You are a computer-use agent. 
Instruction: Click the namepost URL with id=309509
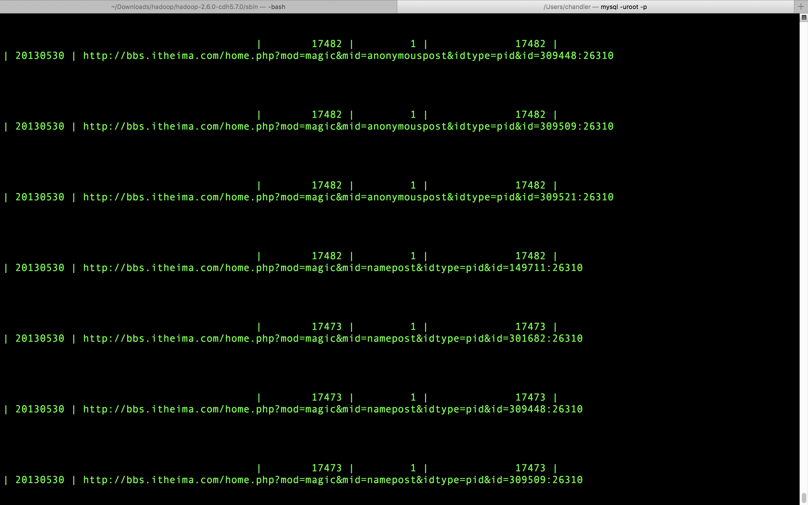(332, 480)
